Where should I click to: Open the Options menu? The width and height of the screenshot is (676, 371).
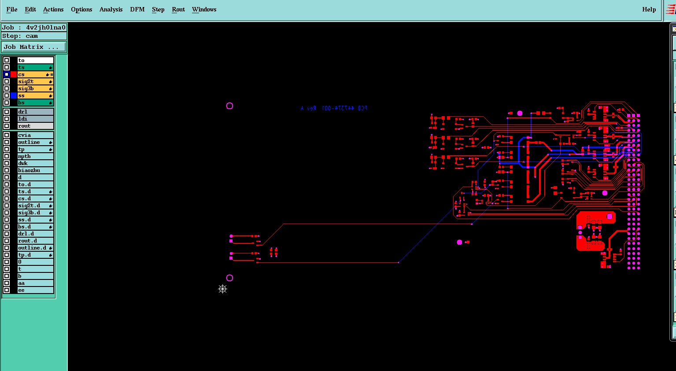tap(81, 9)
